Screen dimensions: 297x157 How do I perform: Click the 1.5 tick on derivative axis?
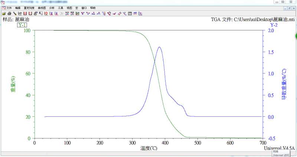pyautogui.click(x=271, y=52)
